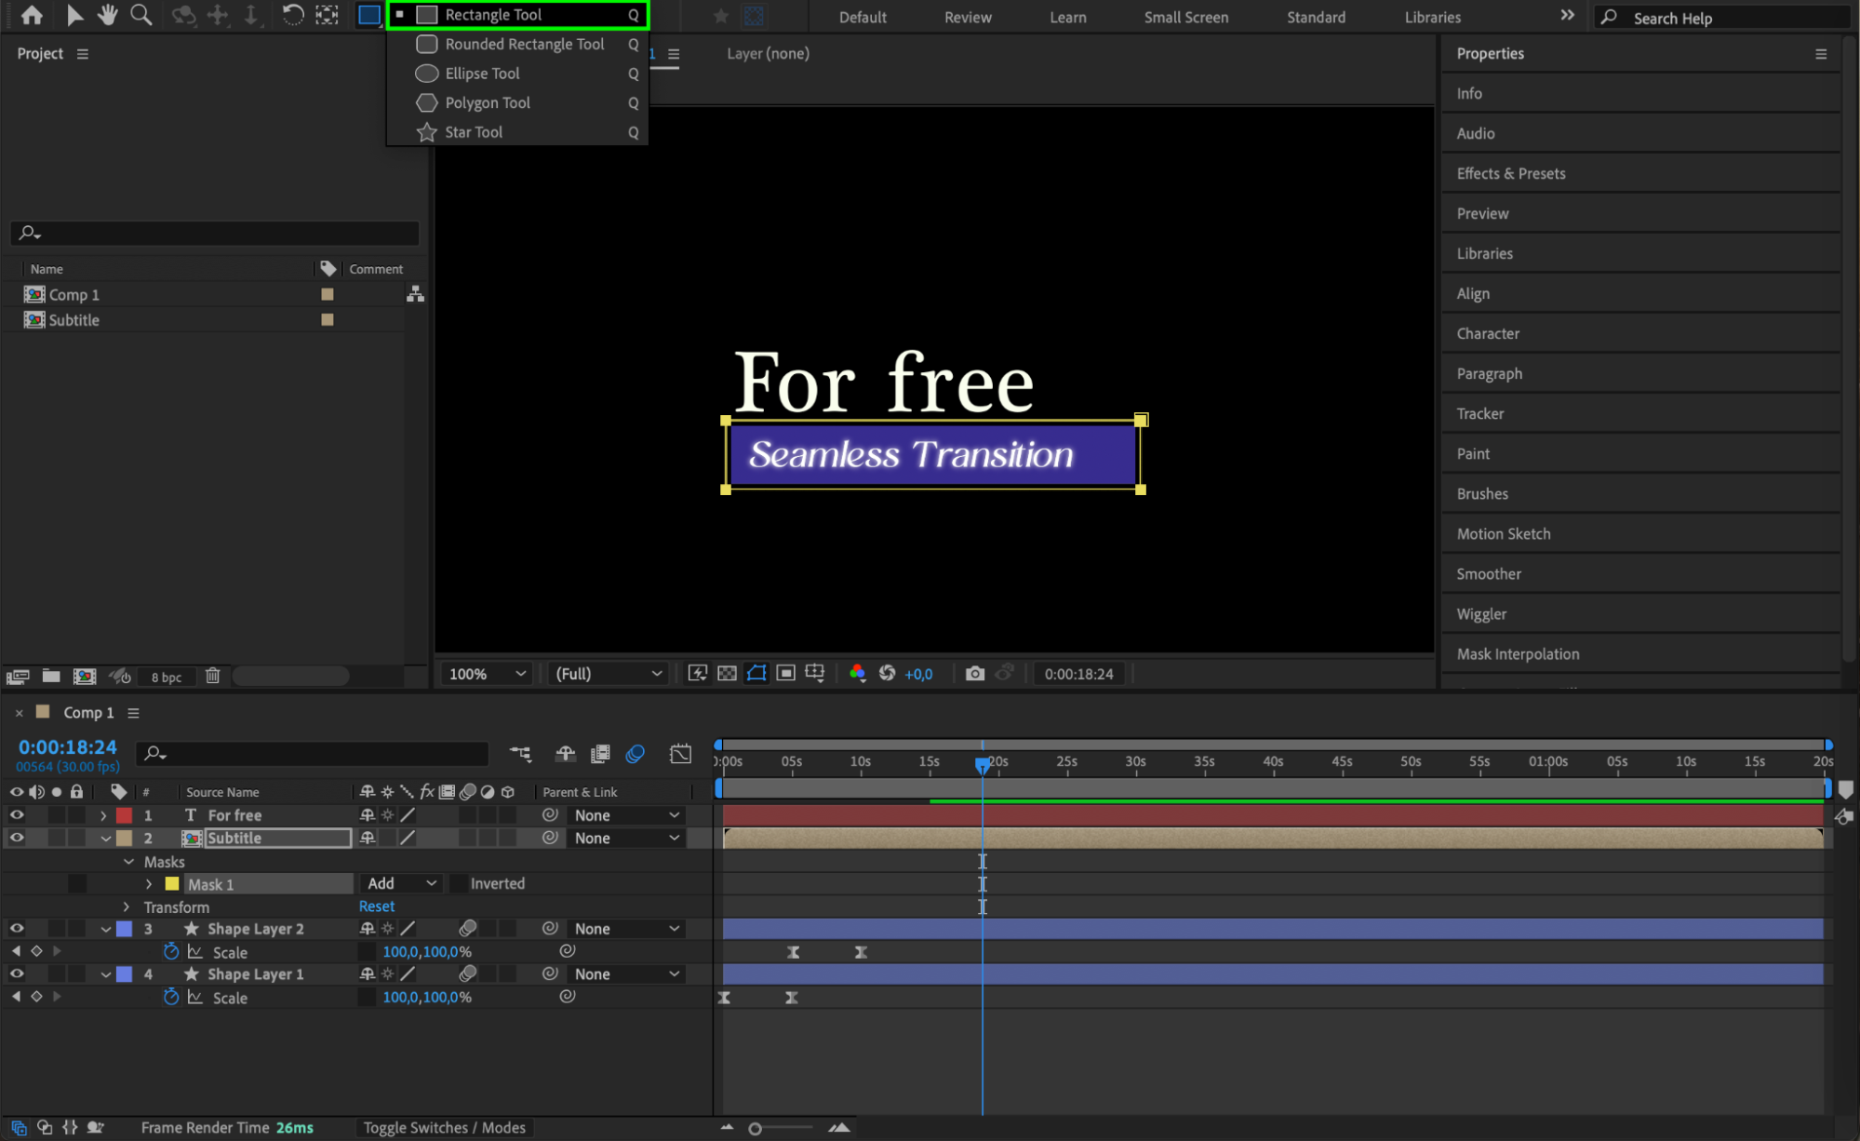Viewport: 1860px width, 1141px height.
Task: Click the Reset link for Transform
Action: tap(377, 906)
